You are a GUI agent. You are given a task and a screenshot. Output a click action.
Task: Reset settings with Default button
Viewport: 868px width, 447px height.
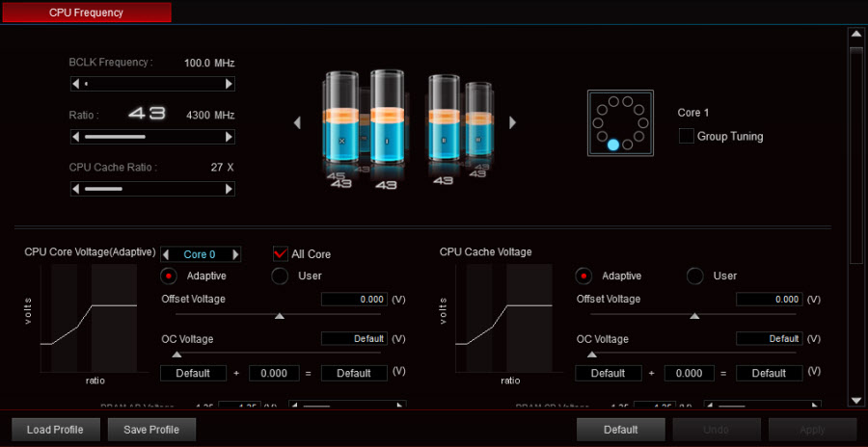click(x=620, y=430)
